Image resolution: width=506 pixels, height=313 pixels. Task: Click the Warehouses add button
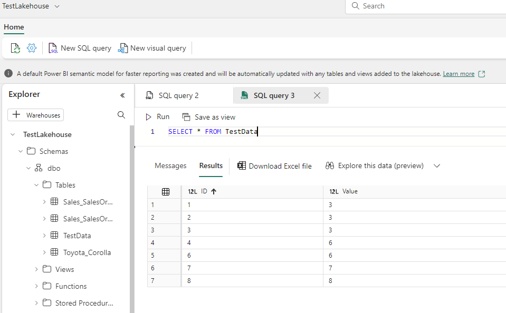point(35,115)
